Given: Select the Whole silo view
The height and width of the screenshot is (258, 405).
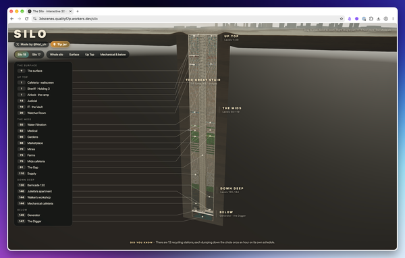Looking at the screenshot, I should (57, 54).
